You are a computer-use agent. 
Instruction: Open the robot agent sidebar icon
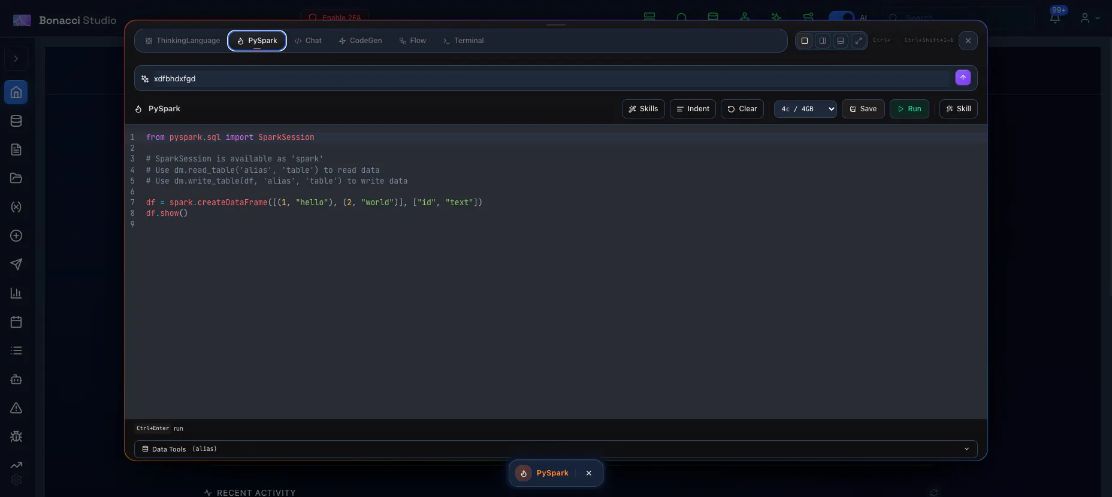coord(16,379)
